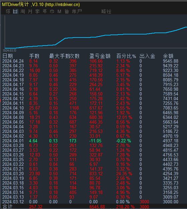The image size is (187, 209).
Task: Click the 余额 column header
Action: [168, 56]
